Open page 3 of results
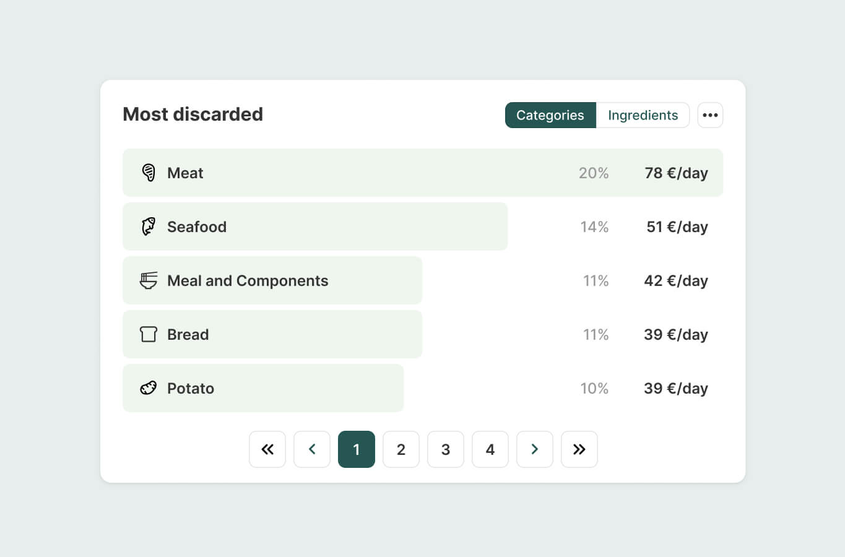The image size is (845, 557). (x=446, y=449)
